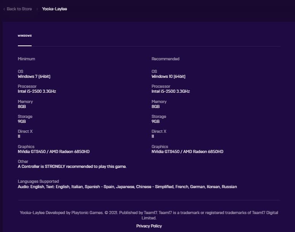Click the Other label in Minimum column

click(x=23, y=161)
